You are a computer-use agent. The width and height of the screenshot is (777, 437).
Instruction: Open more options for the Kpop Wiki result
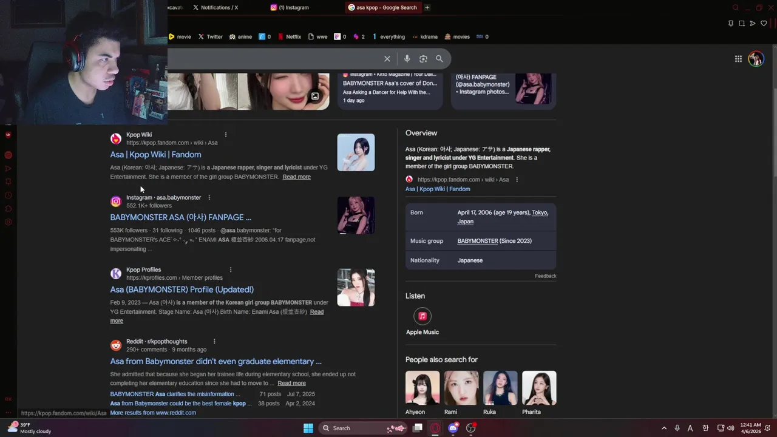click(x=226, y=135)
